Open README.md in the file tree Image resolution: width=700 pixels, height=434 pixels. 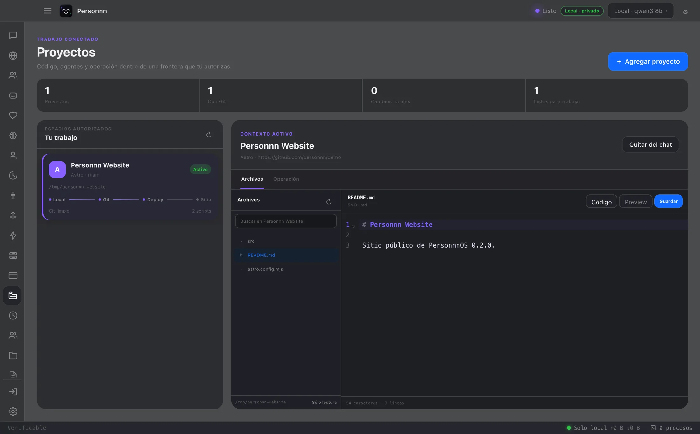click(x=286, y=255)
